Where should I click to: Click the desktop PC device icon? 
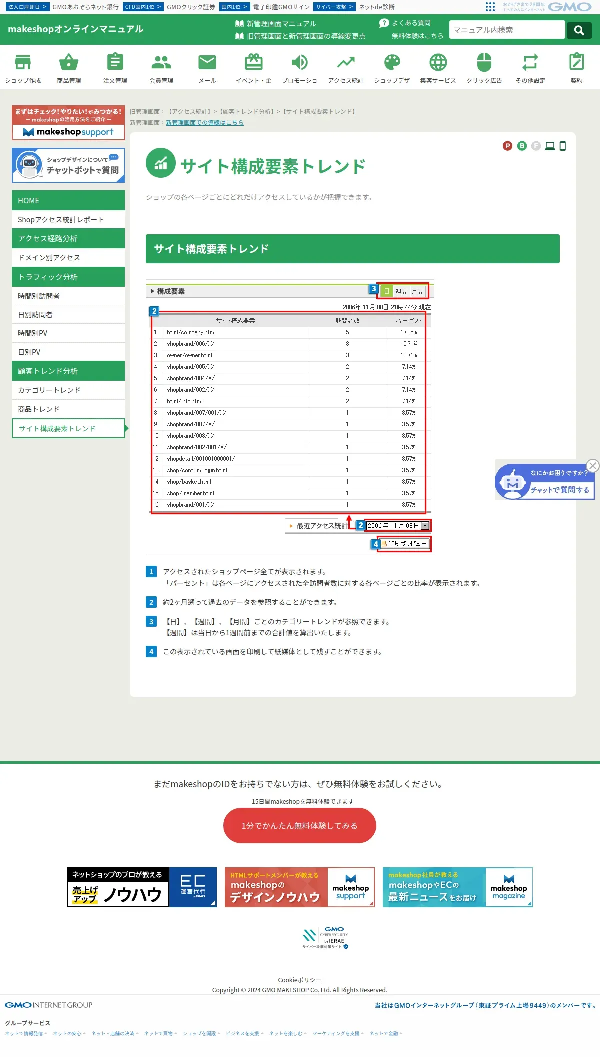550,146
